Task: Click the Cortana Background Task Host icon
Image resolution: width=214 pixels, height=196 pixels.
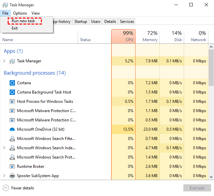Action: (12, 92)
